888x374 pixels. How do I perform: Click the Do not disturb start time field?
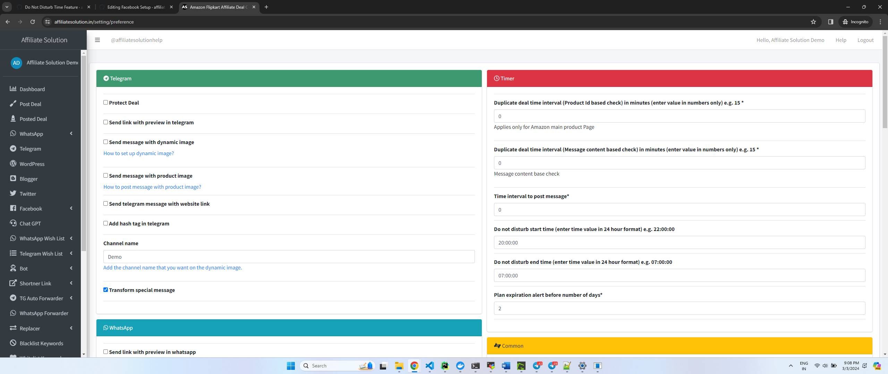click(679, 242)
